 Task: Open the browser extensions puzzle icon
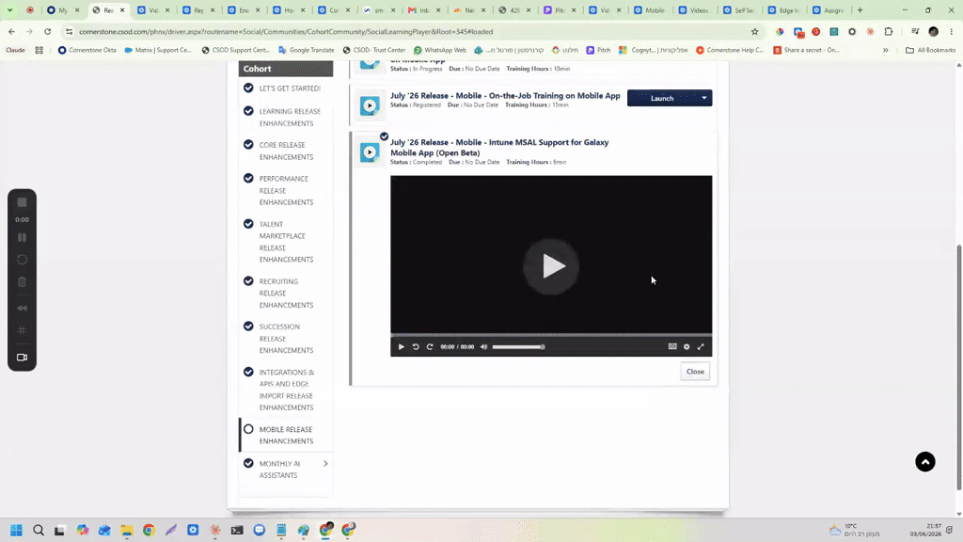click(x=889, y=31)
